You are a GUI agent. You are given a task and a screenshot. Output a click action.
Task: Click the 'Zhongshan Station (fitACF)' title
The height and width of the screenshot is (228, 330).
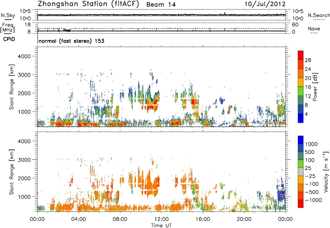point(88,4)
